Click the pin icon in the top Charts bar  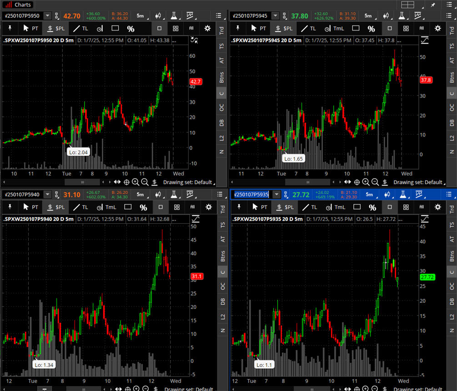click(433, 5)
